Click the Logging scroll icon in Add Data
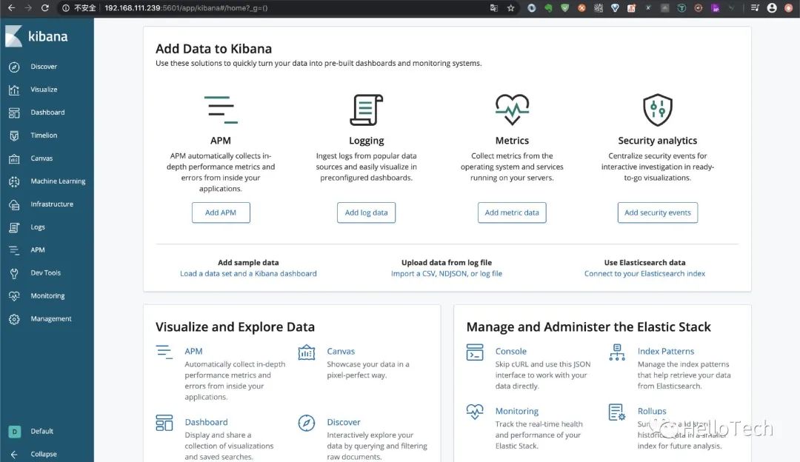Viewport: 800px width, 462px height. [x=367, y=110]
